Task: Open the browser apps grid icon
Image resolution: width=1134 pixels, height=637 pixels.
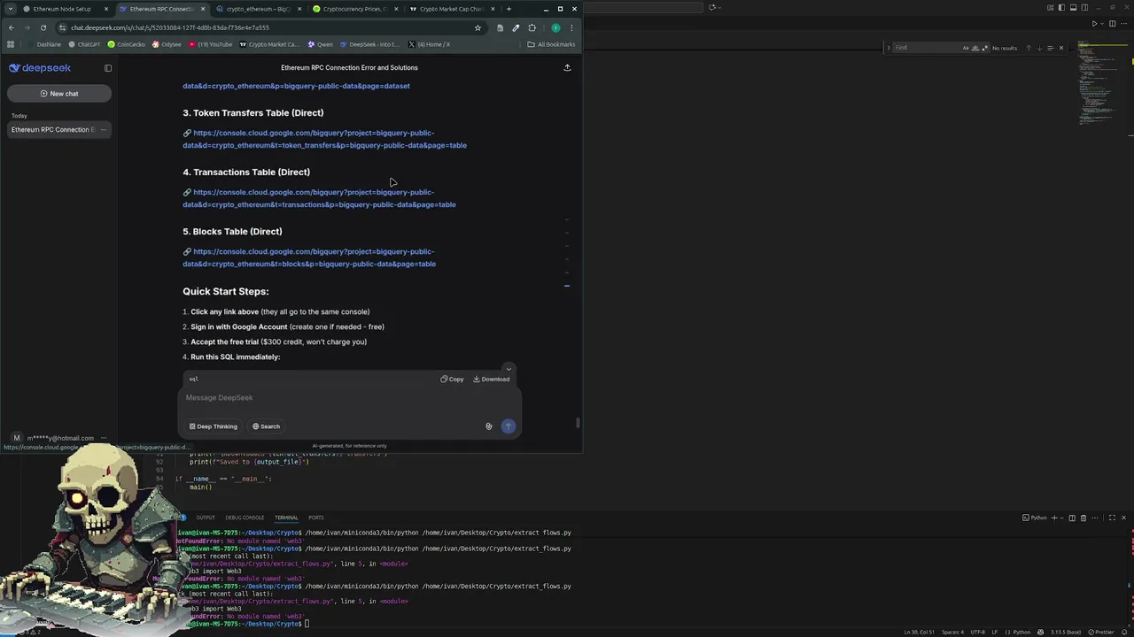Action: point(11,44)
